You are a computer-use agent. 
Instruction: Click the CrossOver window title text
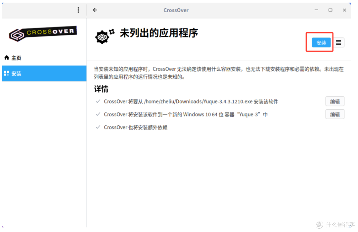tap(176, 10)
